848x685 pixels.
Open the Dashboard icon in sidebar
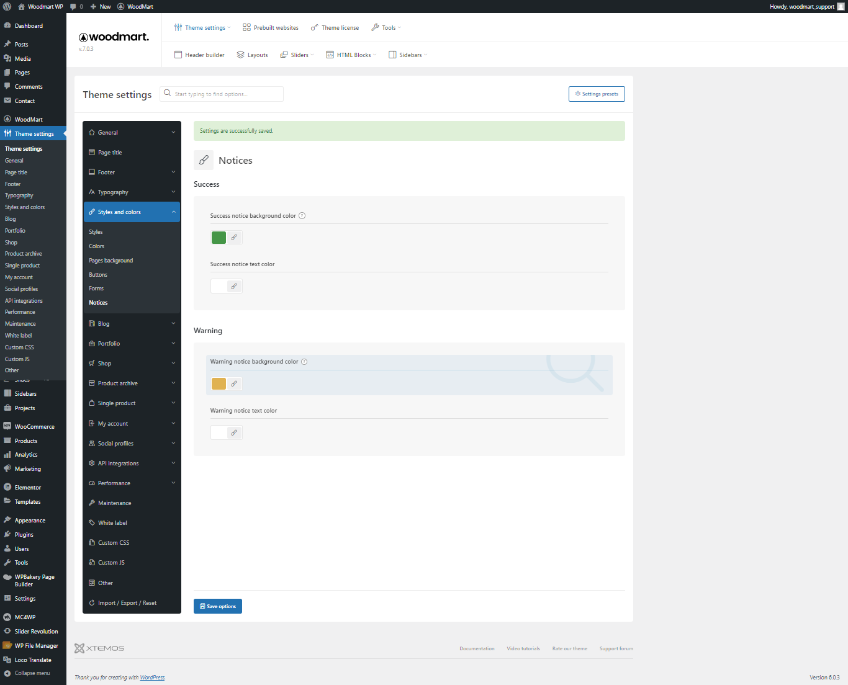(7, 25)
